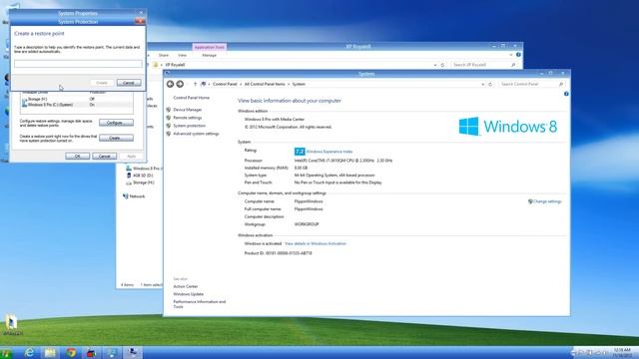Click the shield icon beside System protection
Viewport: 639px width, 359px height.
point(169,126)
